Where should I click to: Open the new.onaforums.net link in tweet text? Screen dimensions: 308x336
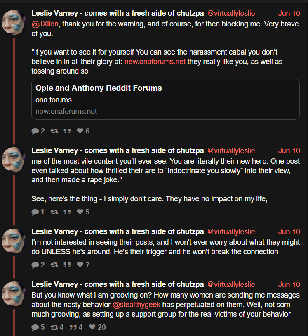point(155,62)
